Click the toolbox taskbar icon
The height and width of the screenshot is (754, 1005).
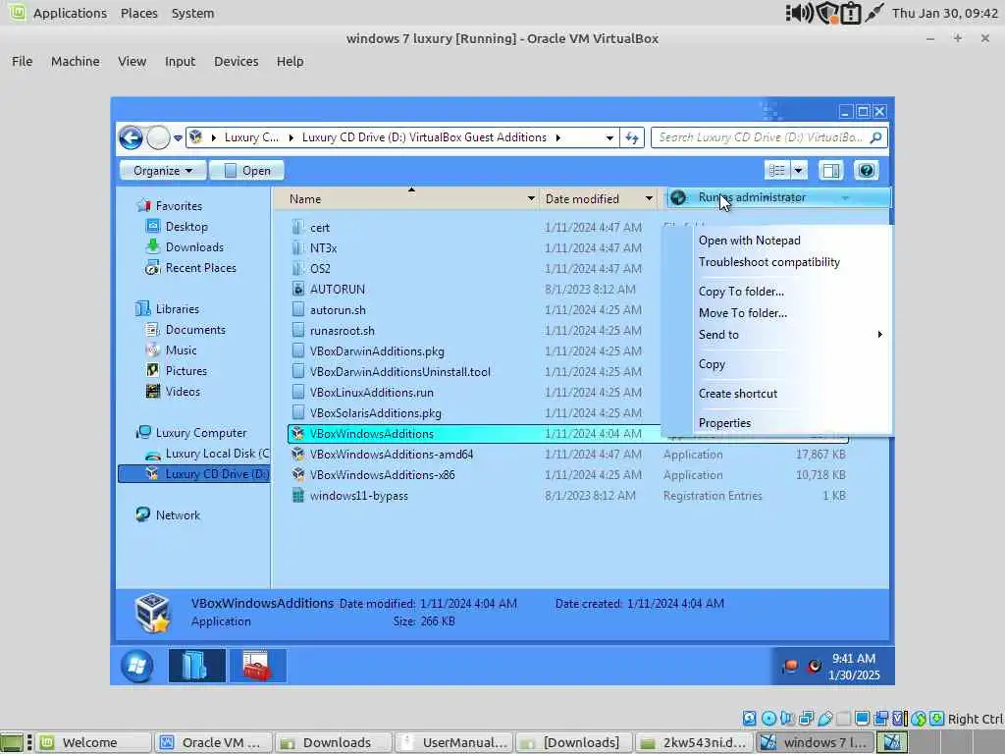coord(257,666)
